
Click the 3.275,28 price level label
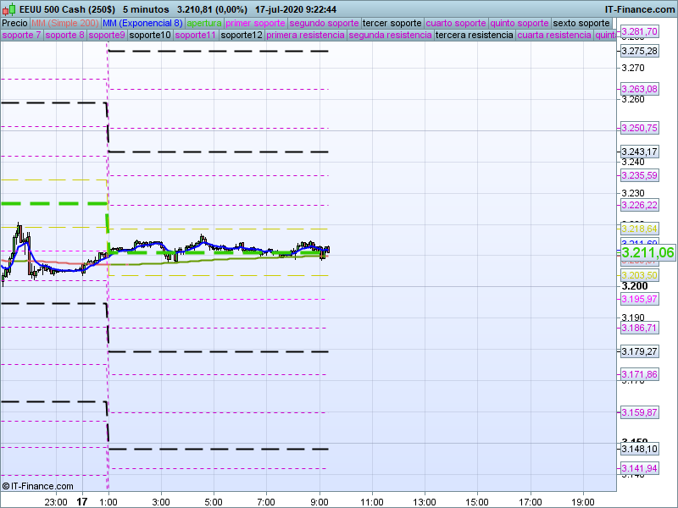pyautogui.click(x=639, y=52)
